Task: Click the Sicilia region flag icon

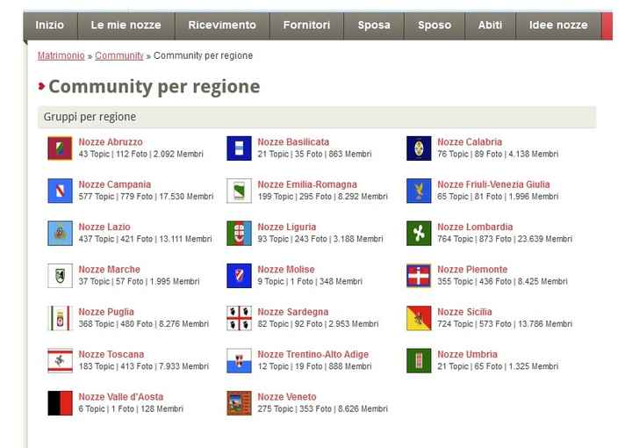Action: (x=419, y=318)
